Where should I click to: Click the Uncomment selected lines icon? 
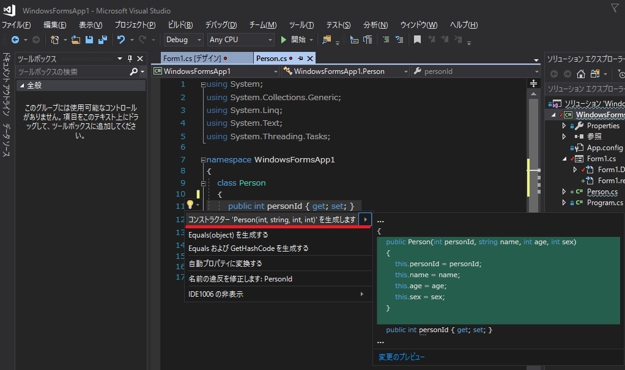click(x=399, y=40)
